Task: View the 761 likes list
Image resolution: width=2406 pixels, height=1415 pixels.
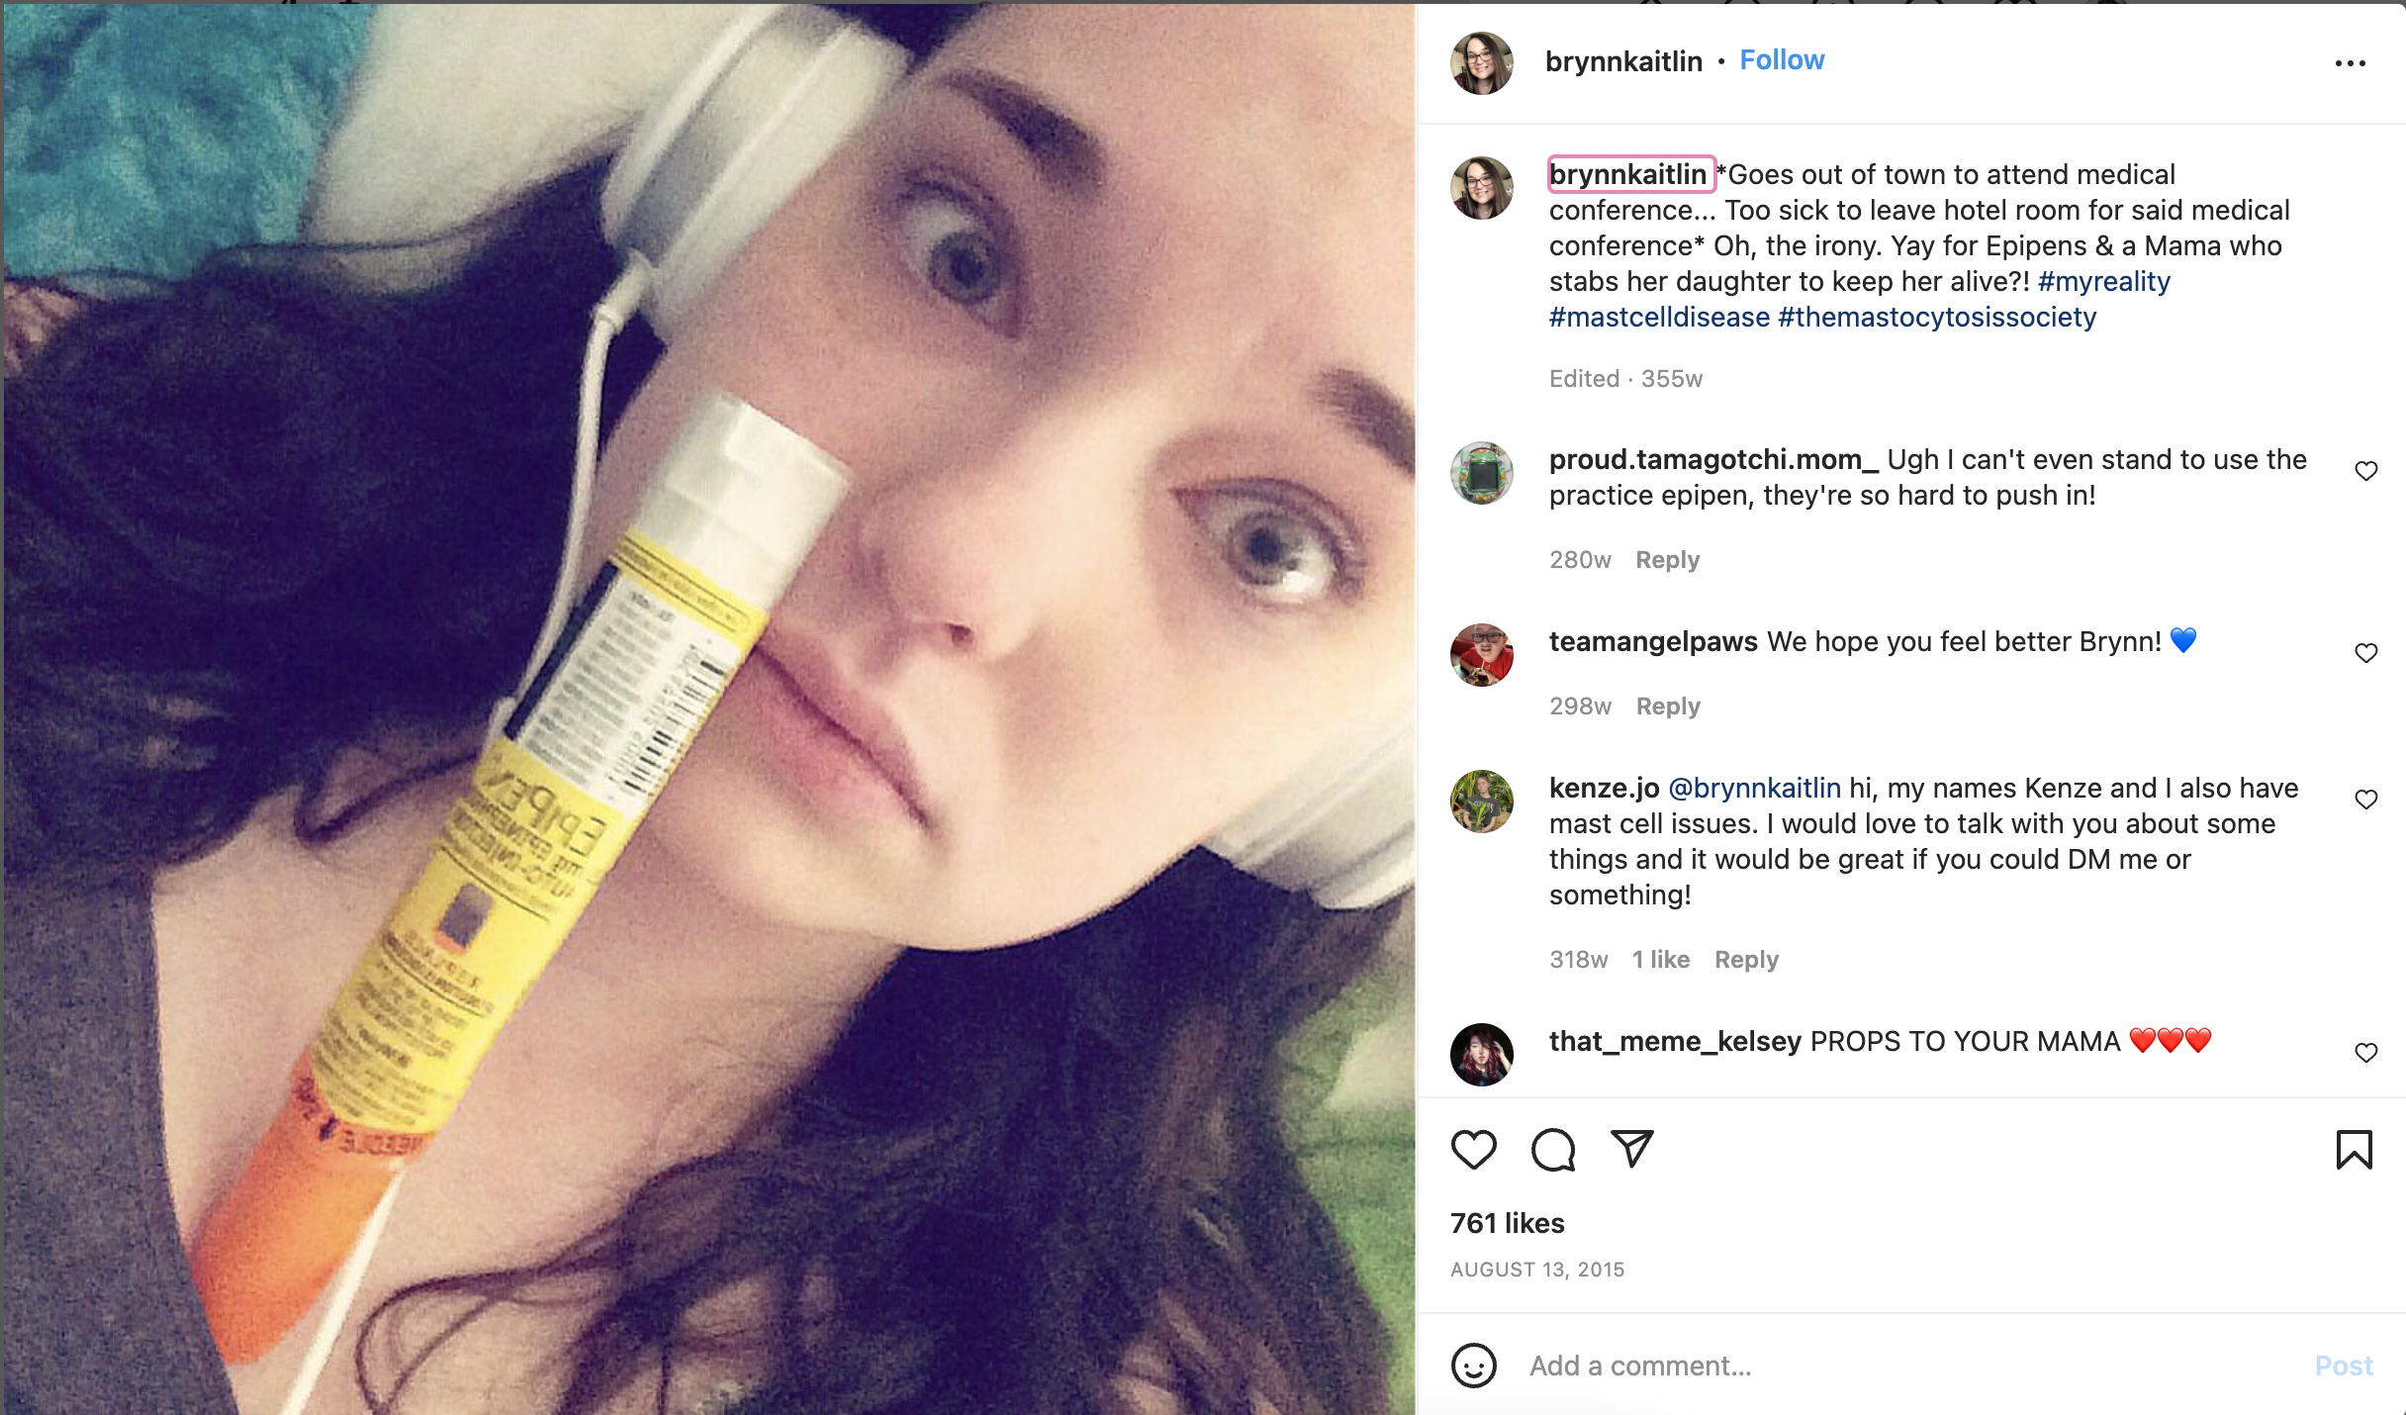Action: point(1507,1224)
